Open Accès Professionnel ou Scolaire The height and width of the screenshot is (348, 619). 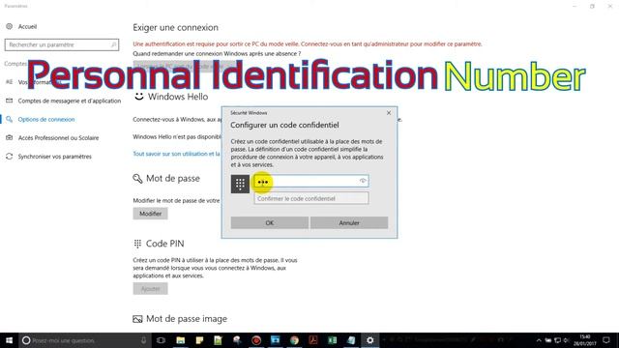[x=58, y=138]
